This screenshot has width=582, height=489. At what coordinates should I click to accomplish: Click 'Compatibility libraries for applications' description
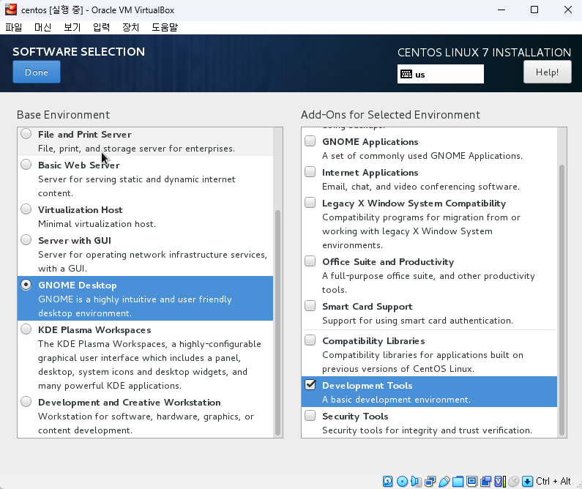[422, 362]
